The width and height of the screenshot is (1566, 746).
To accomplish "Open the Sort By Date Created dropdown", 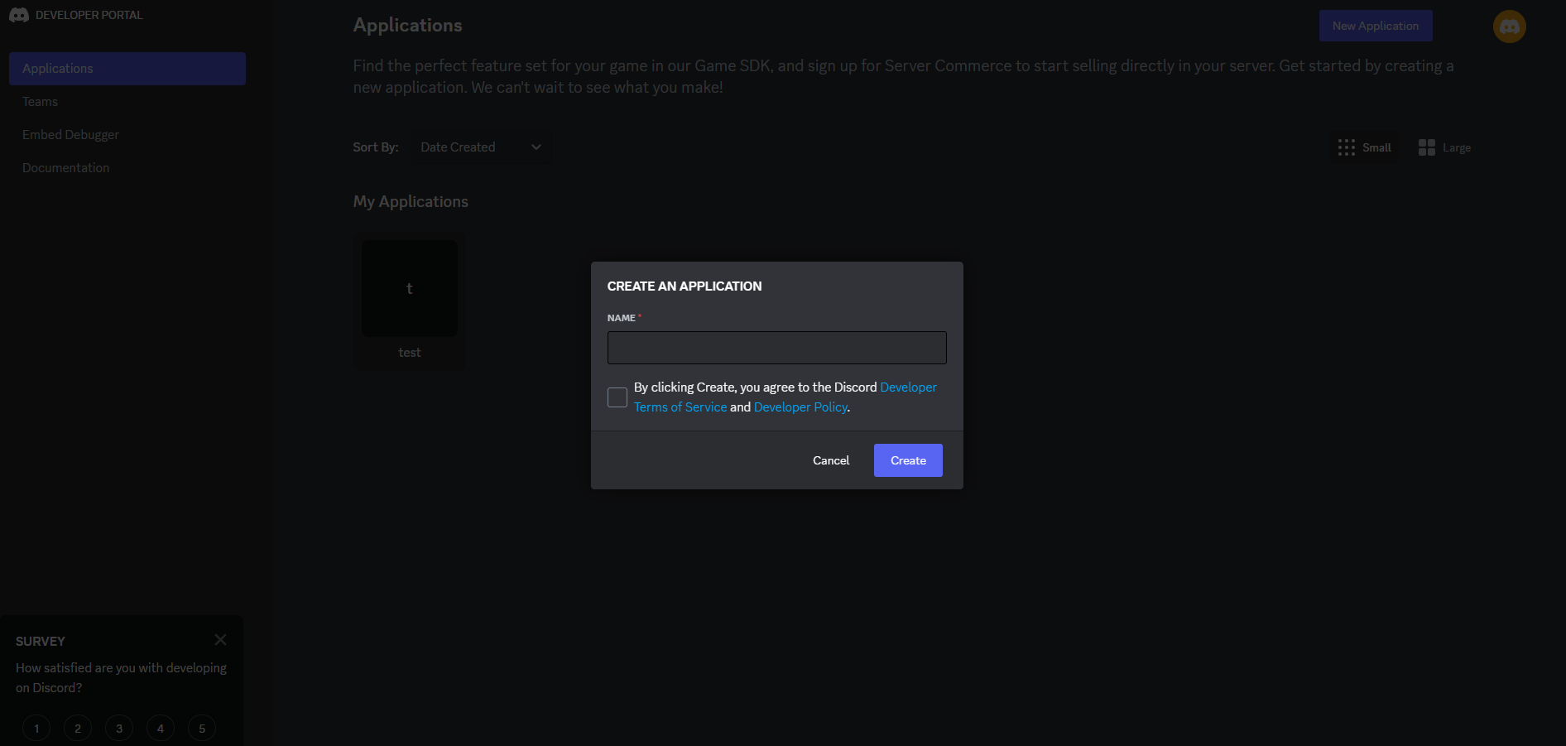I will [481, 147].
